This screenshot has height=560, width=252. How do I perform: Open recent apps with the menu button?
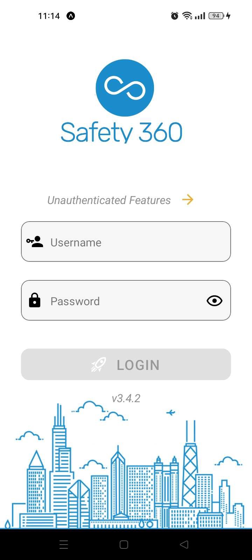[64, 544]
